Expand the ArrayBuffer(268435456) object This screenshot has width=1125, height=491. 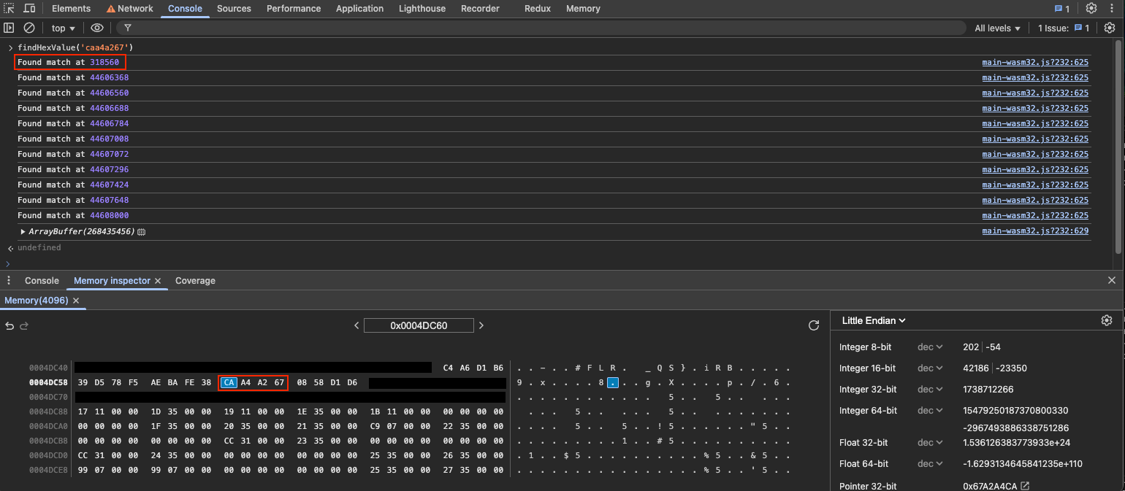coord(23,231)
